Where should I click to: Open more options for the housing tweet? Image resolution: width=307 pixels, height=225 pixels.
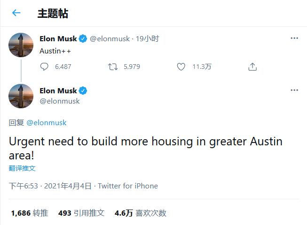pyautogui.click(x=294, y=90)
